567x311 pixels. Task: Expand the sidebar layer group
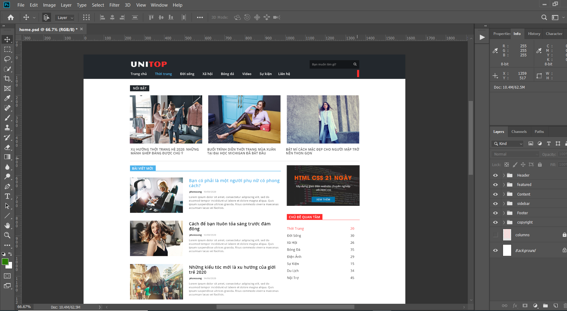(505, 203)
